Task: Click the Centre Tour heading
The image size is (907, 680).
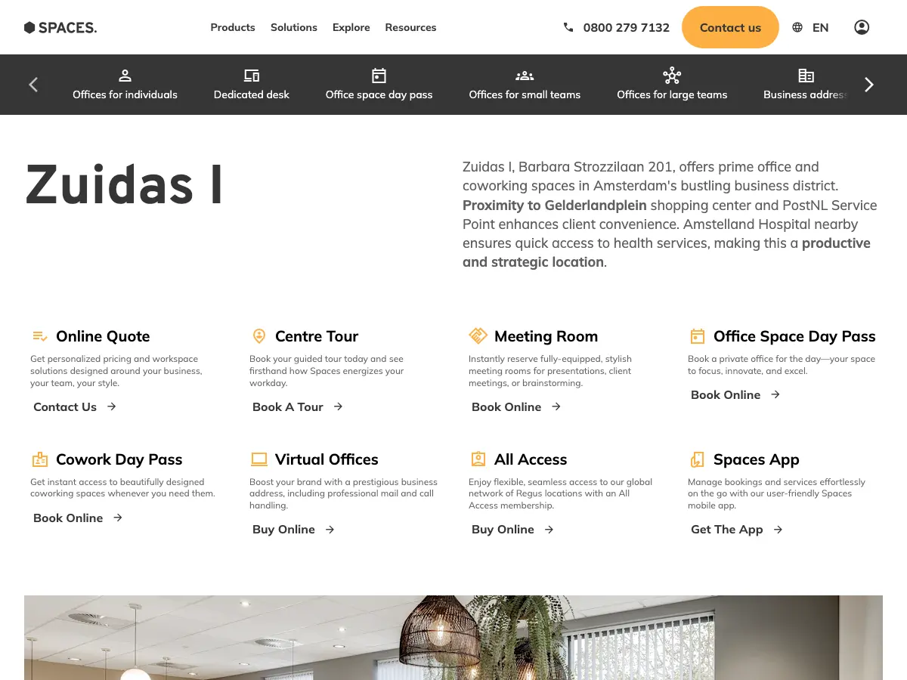Action: pyautogui.click(x=317, y=336)
